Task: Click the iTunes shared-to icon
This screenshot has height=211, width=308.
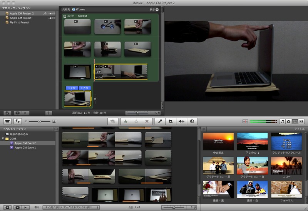Action: coord(74,9)
